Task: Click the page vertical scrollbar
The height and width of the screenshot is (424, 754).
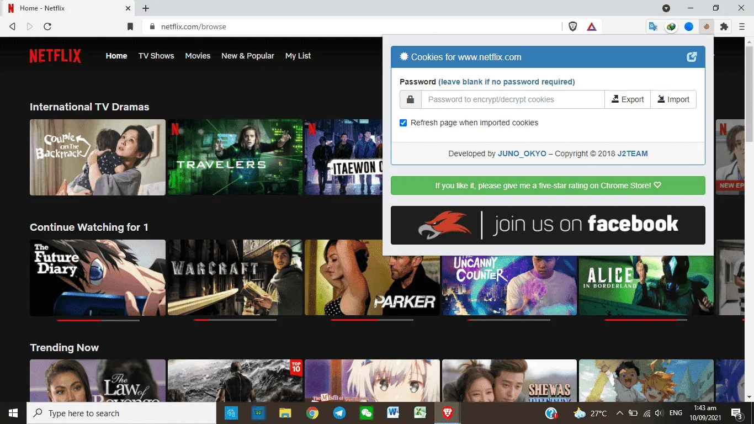Action: (749, 94)
